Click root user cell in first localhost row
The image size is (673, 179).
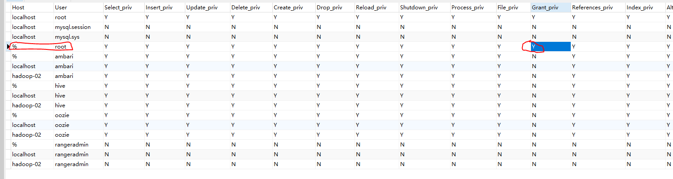point(78,17)
